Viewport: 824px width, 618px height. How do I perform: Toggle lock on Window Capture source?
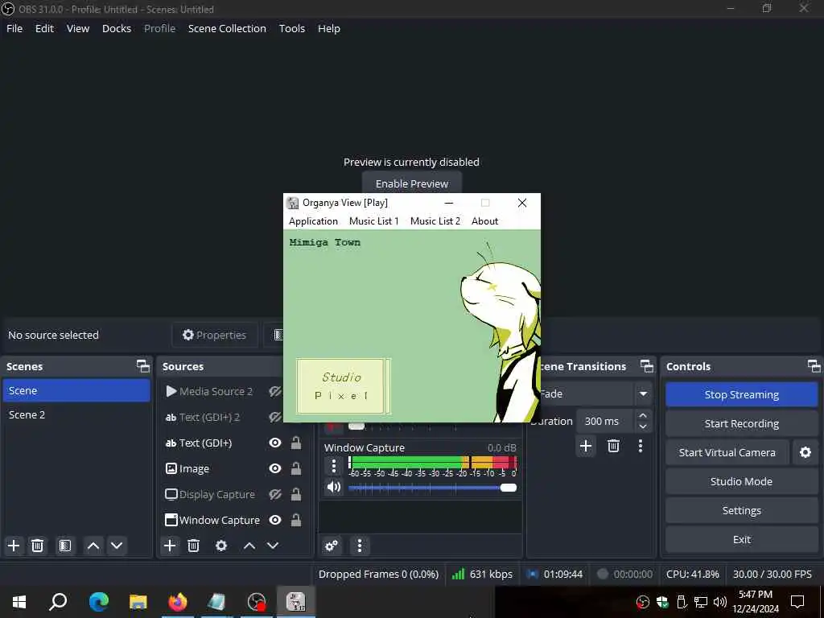pos(296,520)
